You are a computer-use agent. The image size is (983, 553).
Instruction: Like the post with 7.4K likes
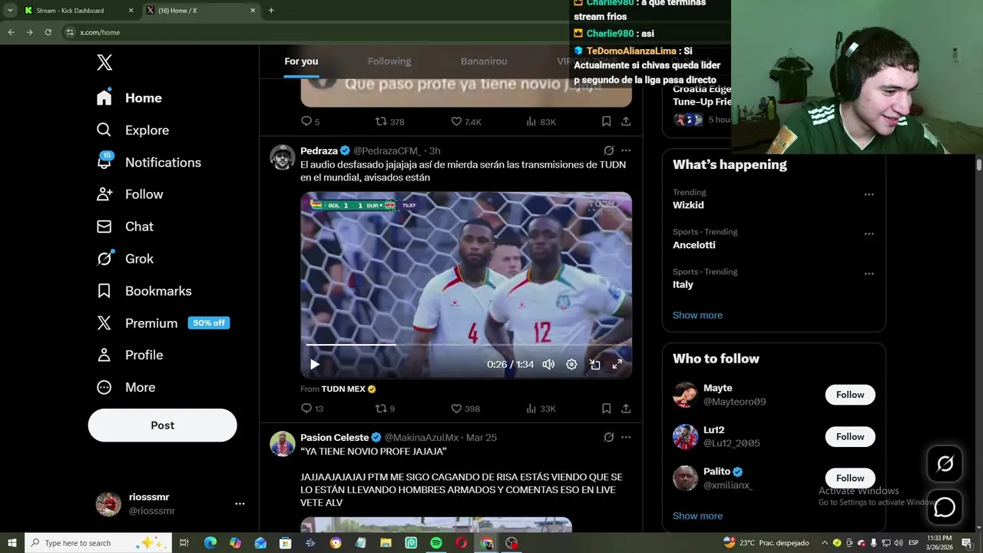point(465,121)
